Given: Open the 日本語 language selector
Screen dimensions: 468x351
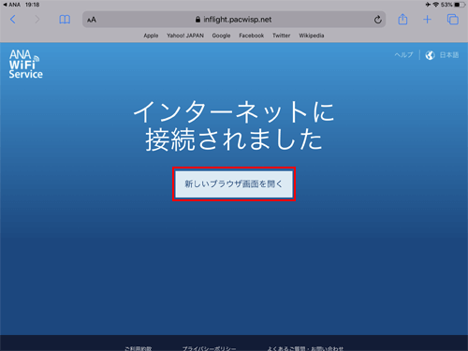Looking at the screenshot, I should pos(449,55).
